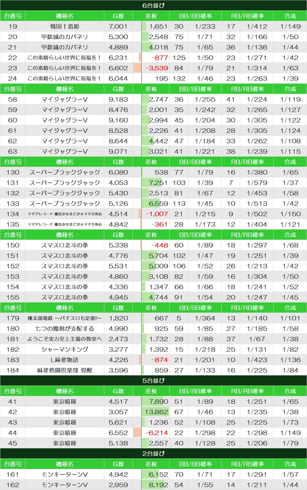Click the 差枚 value '1,236'
Viewport: 307px width, 490px height.
(x=158, y=422)
